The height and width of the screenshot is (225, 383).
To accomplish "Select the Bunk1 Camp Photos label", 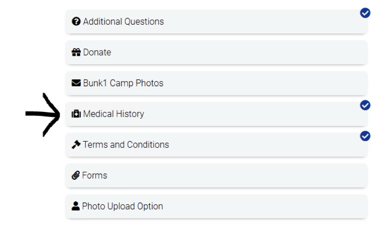I will [x=123, y=83].
